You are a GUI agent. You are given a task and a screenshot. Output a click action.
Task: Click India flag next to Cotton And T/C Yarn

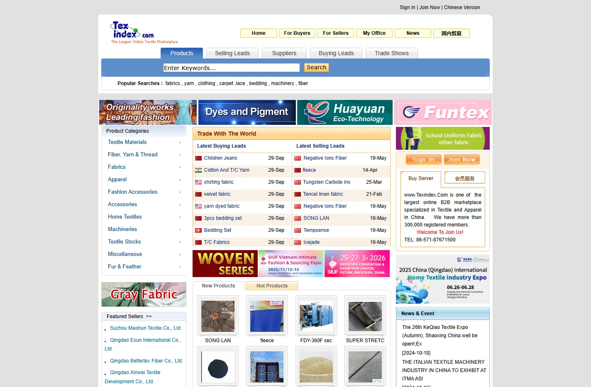coord(198,170)
